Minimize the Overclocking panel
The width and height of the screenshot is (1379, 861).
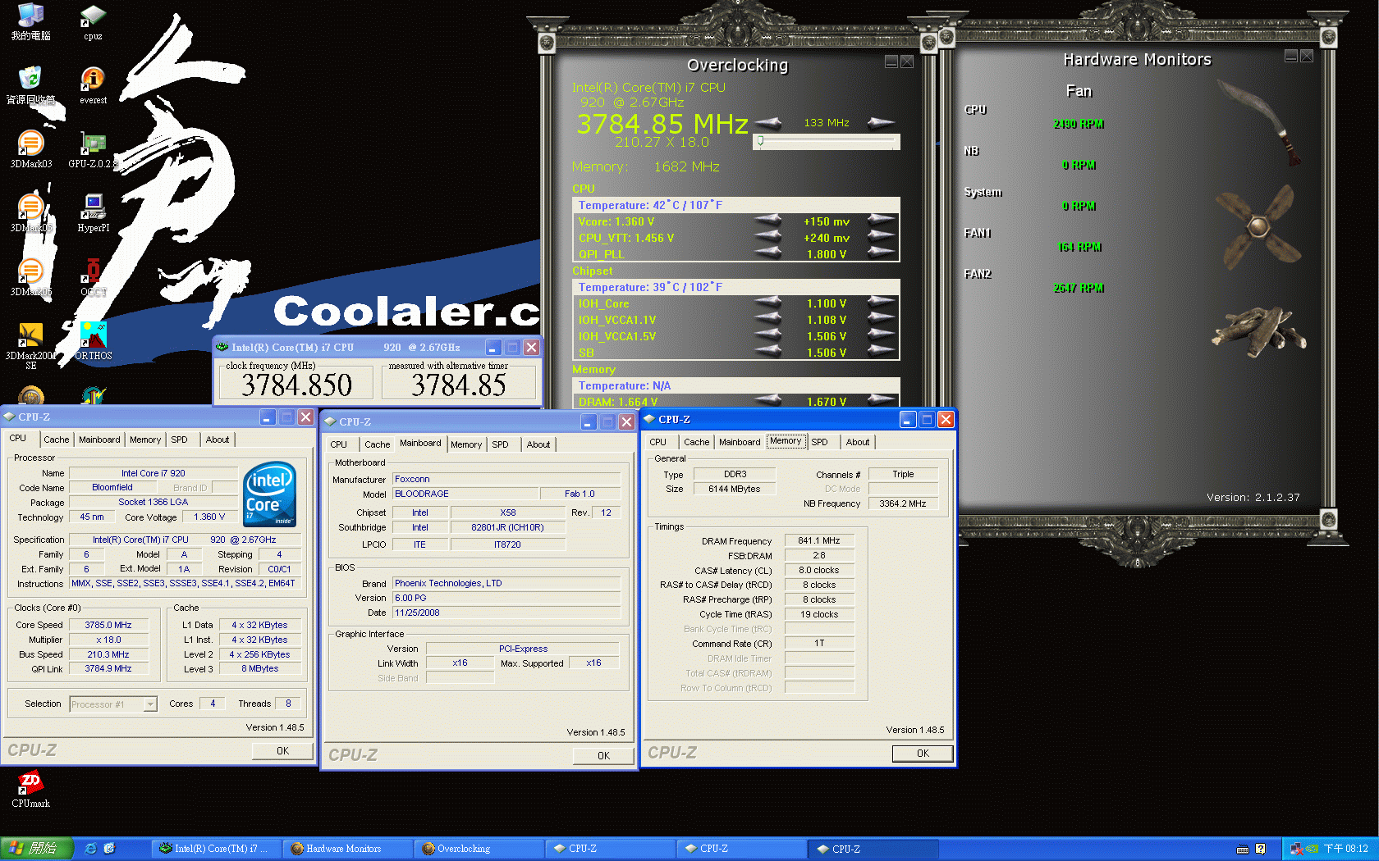[891, 61]
